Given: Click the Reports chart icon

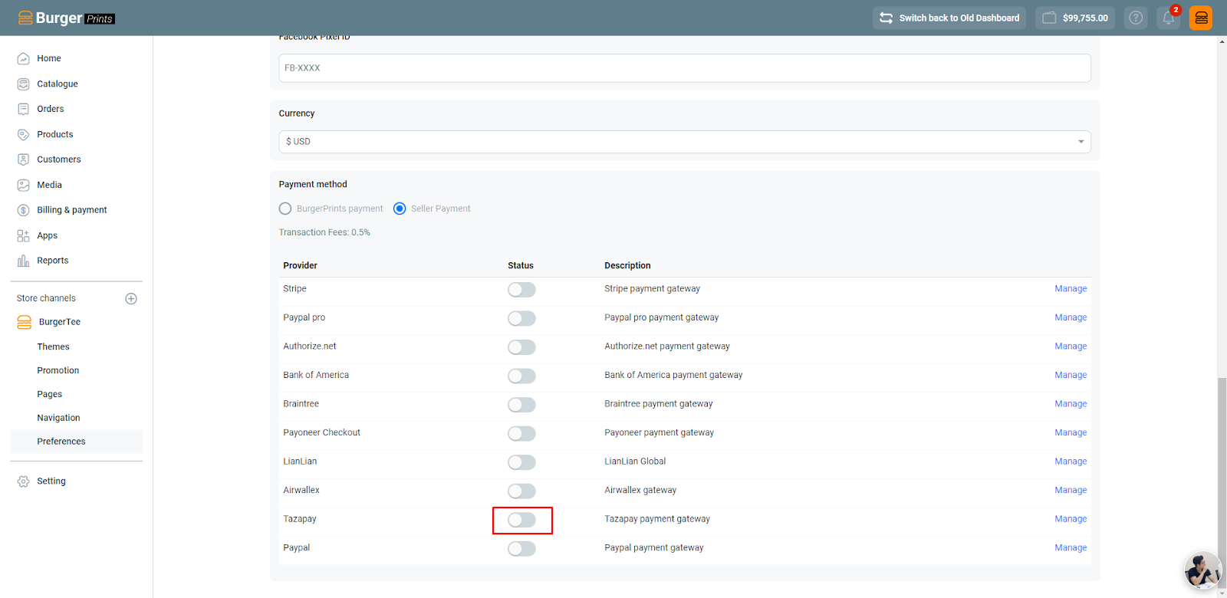Looking at the screenshot, I should pyautogui.click(x=23, y=261).
